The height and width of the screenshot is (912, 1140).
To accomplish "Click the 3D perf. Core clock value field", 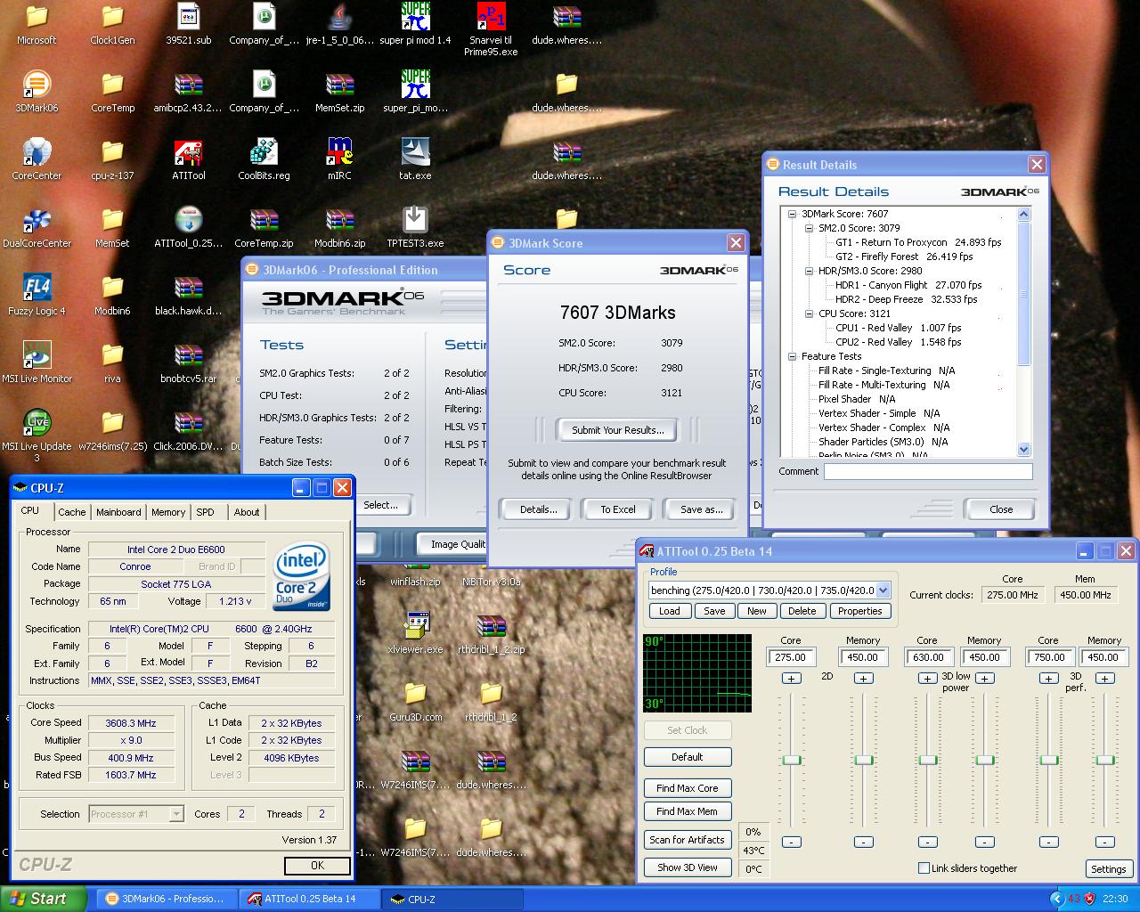I will click(x=1049, y=656).
